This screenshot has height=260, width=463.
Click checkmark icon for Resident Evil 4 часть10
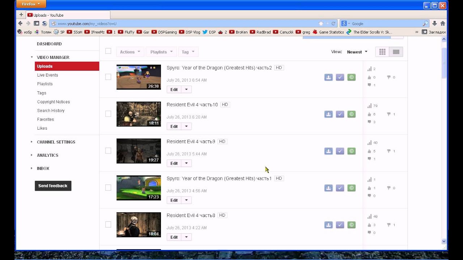tap(340, 114)
